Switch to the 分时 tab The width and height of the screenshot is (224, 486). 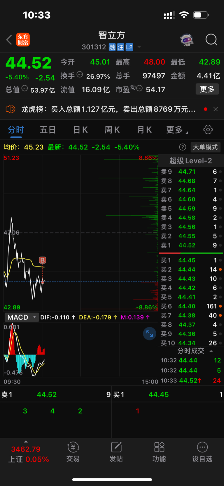[16, 130]
